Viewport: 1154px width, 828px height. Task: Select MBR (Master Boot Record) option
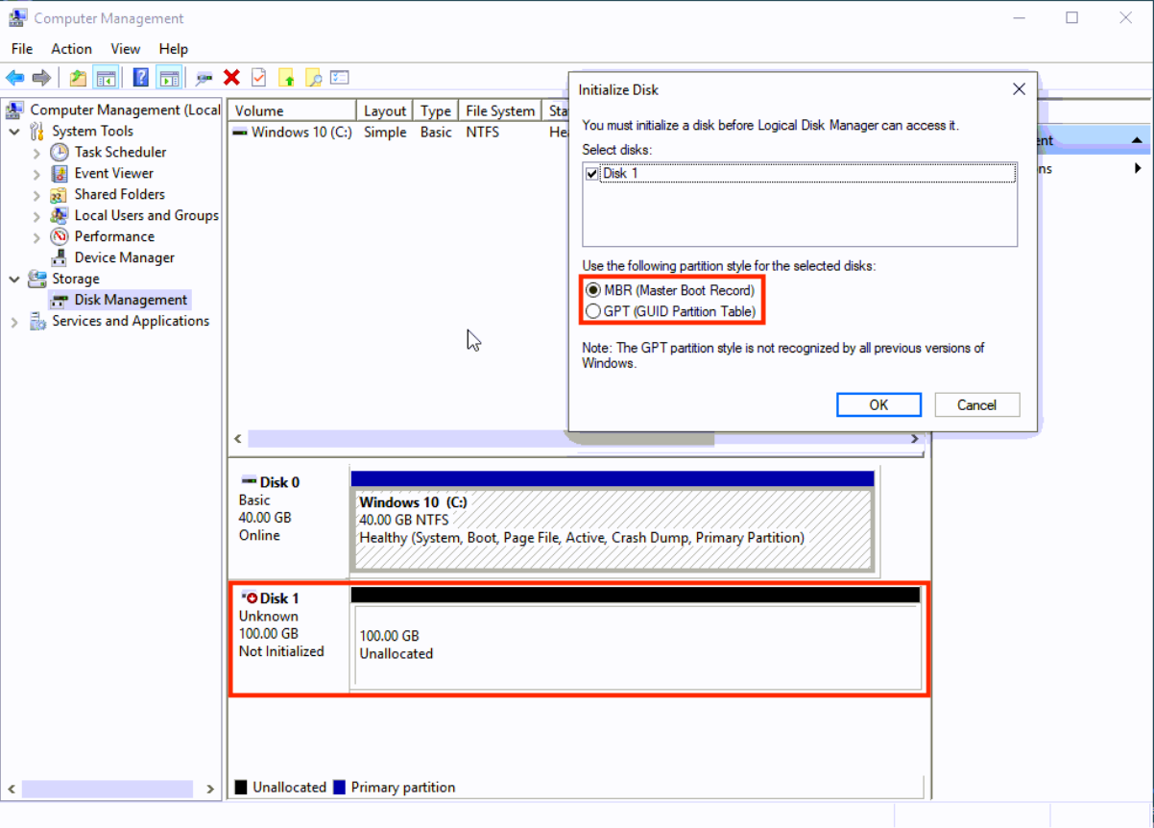pos(670,290)
